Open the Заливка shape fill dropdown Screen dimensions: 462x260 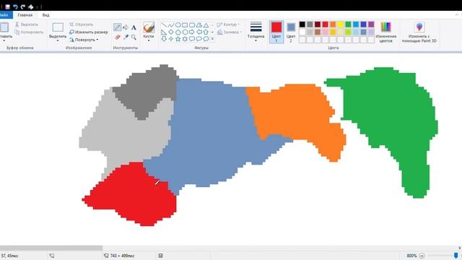230,32
